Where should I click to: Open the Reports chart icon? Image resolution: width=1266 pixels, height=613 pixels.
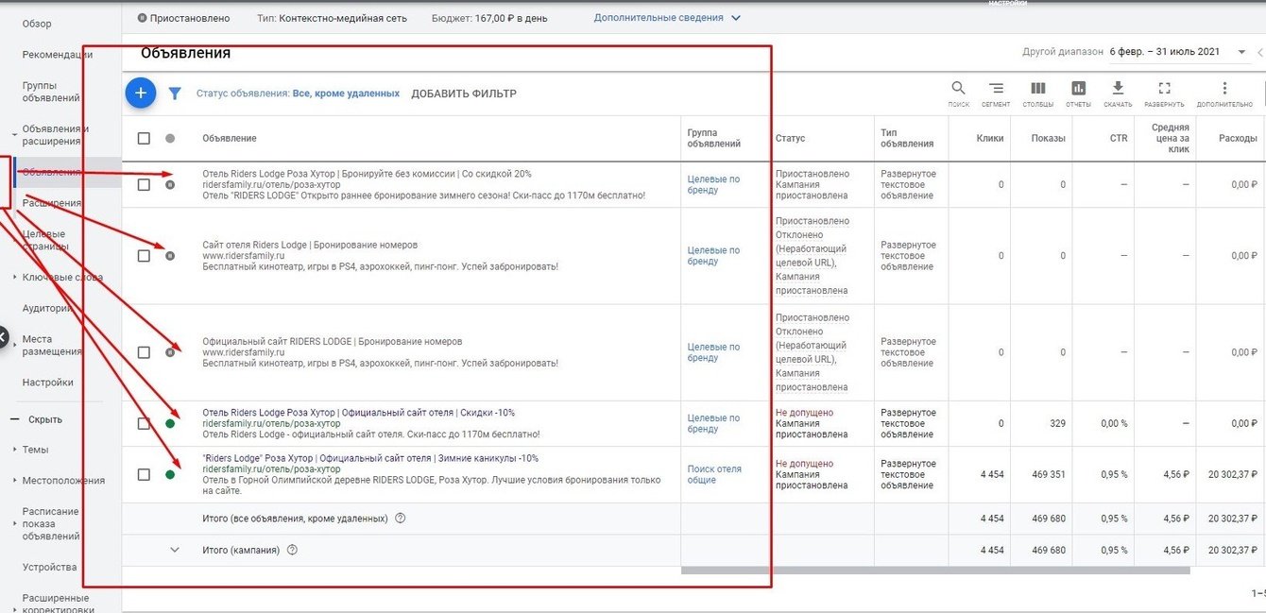pyautogui.click(x=1078, y=88)
